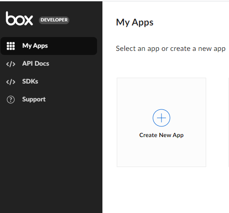The height and width of the screenshot is (213, 229).
Task: Click the blank bottom area inside the Create New App tile
Action: coord(161,153)
